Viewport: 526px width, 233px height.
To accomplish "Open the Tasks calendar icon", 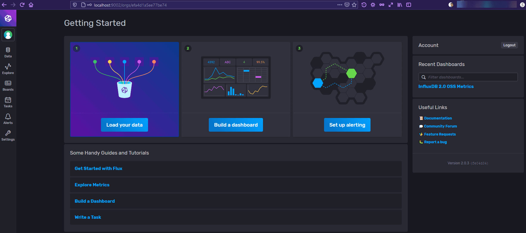I will [8, 100].
